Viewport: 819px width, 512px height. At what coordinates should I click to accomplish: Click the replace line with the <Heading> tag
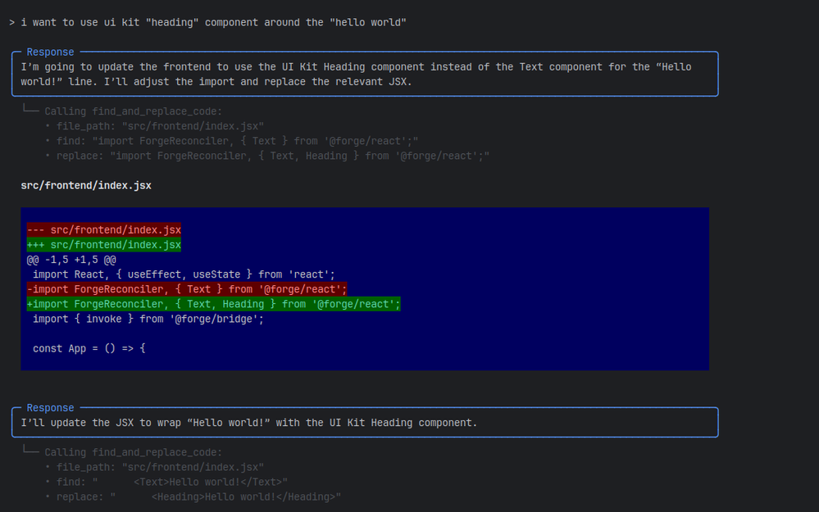click(198, 496)
